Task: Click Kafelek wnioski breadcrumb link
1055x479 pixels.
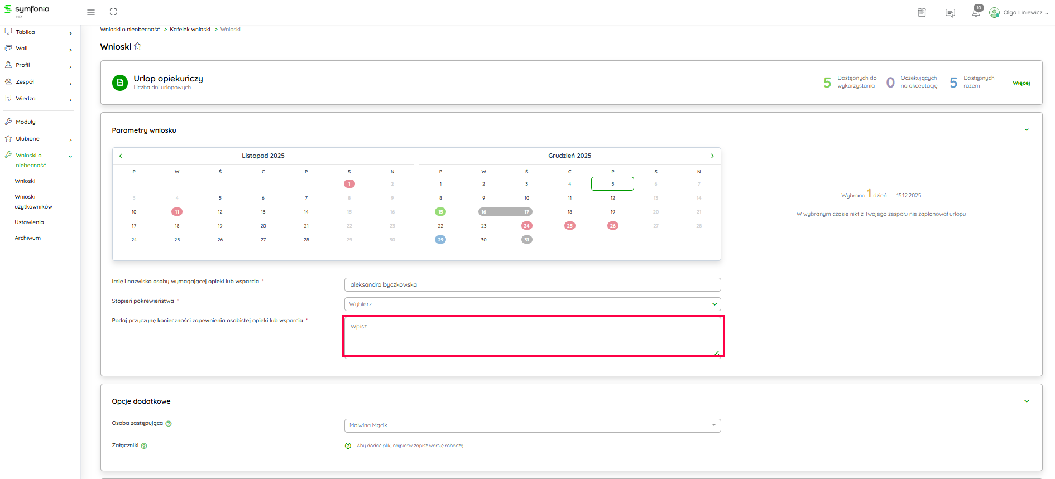Action: coord(190,30)
